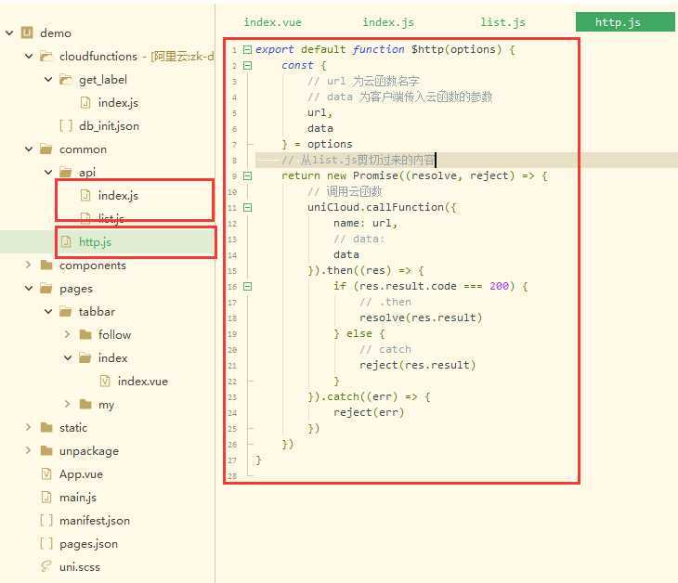Viewport: 678px width, 583px height.
Task: Collapse the common folder chevron
Action: pyautogui.click(x=29, y=149)
